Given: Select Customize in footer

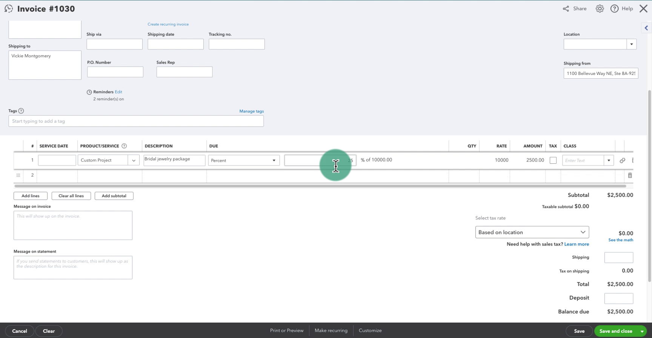Looking at the screenshot, I should (x=370, y=330).
